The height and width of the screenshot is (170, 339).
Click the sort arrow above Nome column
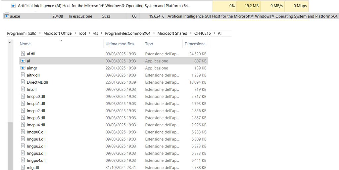point(61,40)
